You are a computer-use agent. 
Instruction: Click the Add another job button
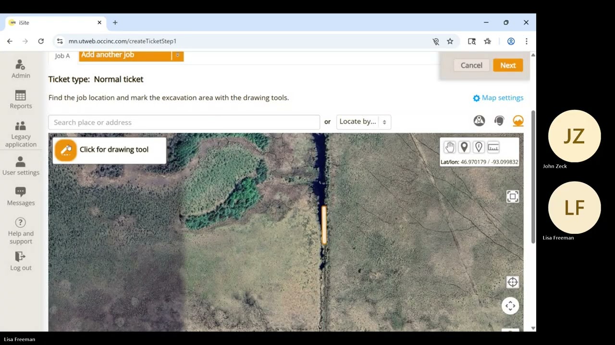coord(125,55)
